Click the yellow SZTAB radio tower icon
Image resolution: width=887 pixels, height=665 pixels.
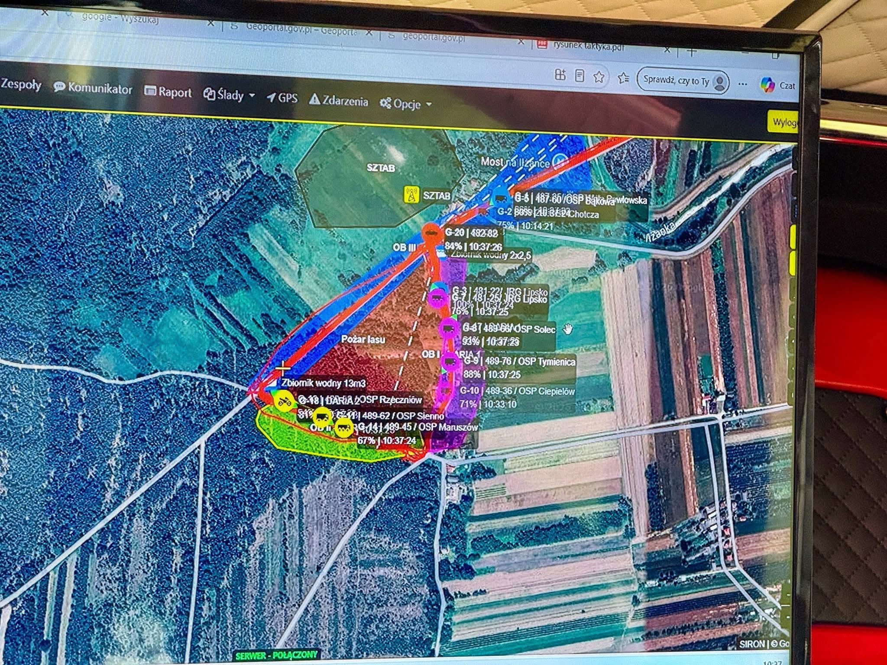click(411, 194)
